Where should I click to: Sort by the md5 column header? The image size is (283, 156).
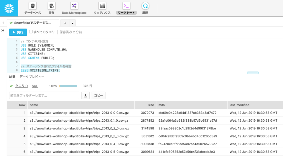192,105
